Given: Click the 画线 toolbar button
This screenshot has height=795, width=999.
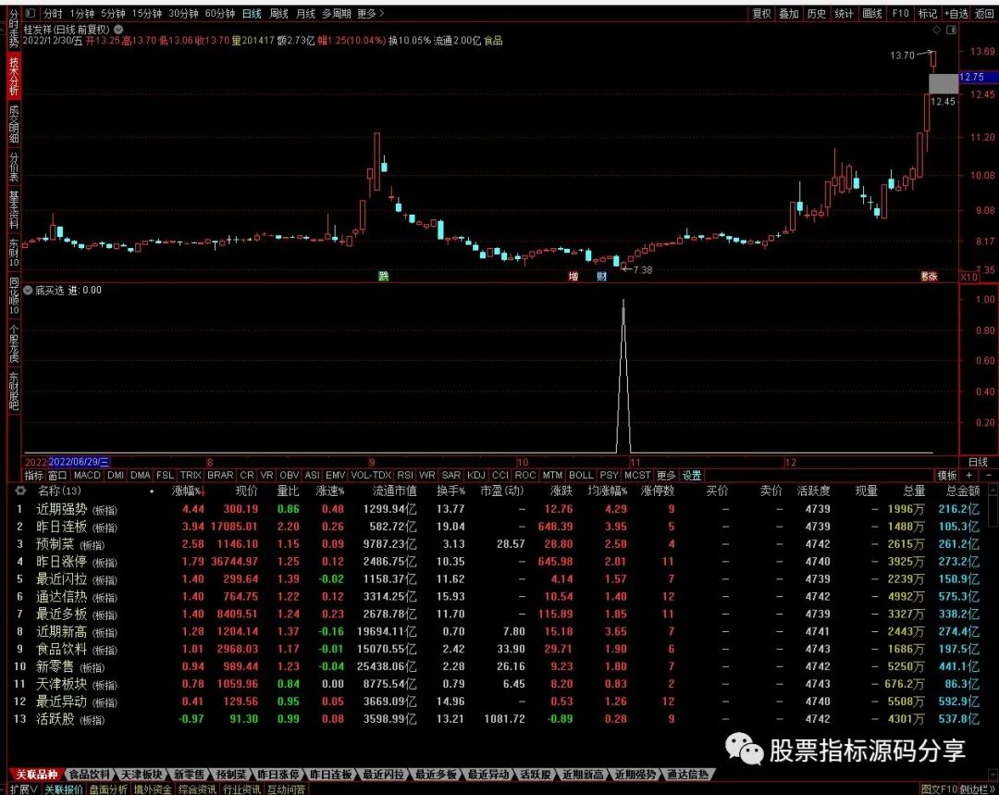Looking at the screenshot, I should [871, 13].
